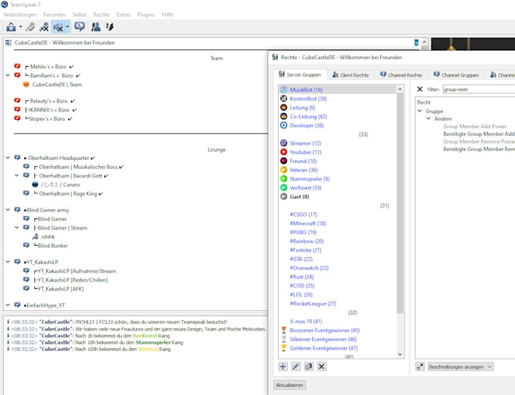Collapse the YT_KakashiLP channel

point(8,262)
